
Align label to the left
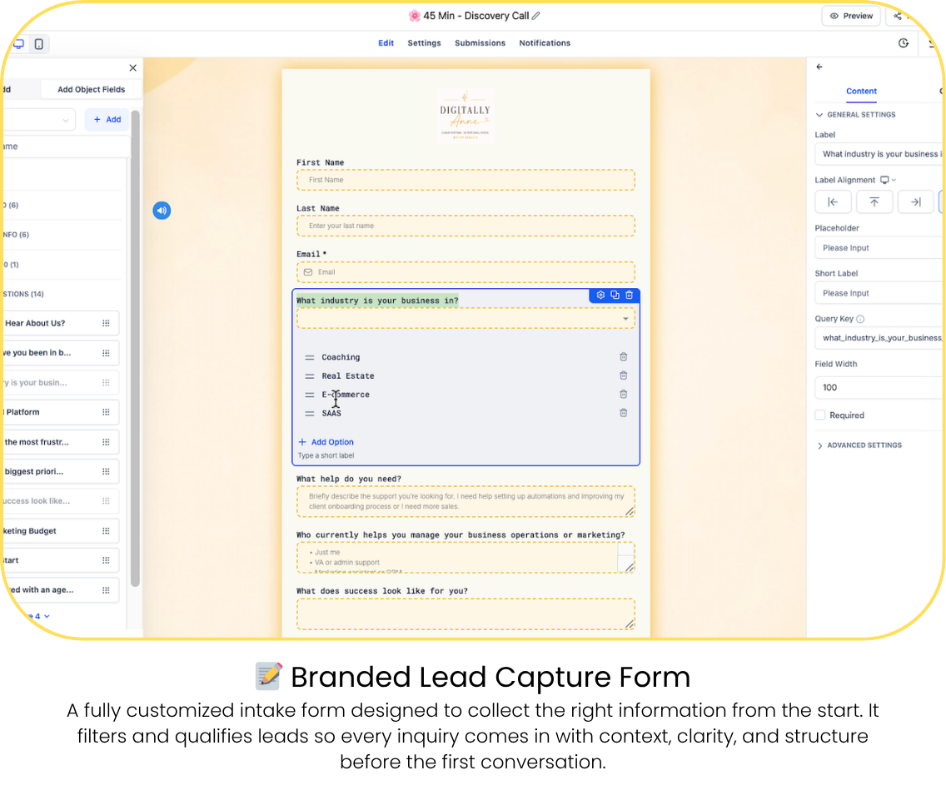coord(833,202)
